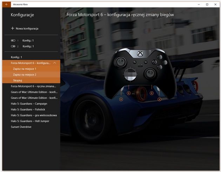Image resolution: width=221 pixels, height=172 pixels.
Task: Choose Skopiuj option
Action: 31,80
